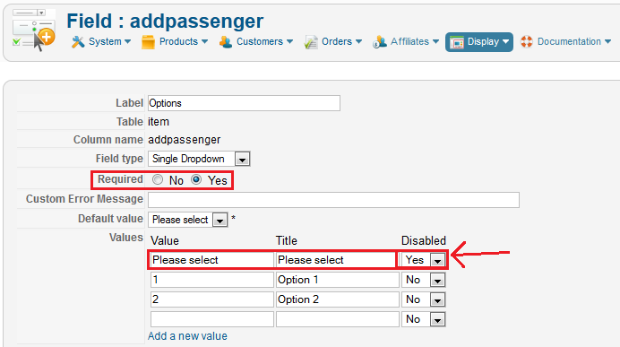This screenshot has width=620, height=347.
Task: Open the Documentation menu
Action: [566, 42]
